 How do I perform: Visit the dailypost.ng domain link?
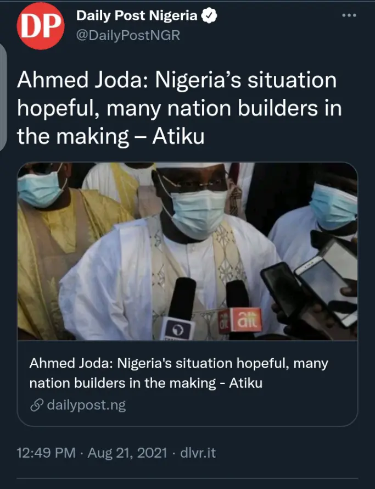86,406
